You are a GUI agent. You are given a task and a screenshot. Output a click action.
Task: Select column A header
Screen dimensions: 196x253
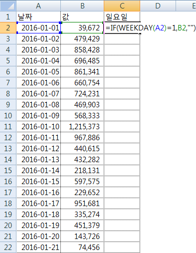click(x=38, y=5)
